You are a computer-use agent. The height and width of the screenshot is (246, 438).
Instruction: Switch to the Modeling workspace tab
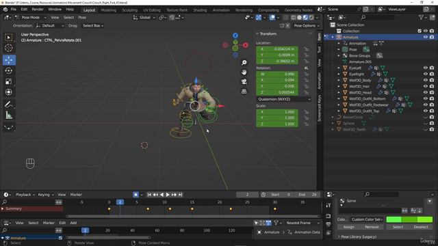(x=108, y=10)
